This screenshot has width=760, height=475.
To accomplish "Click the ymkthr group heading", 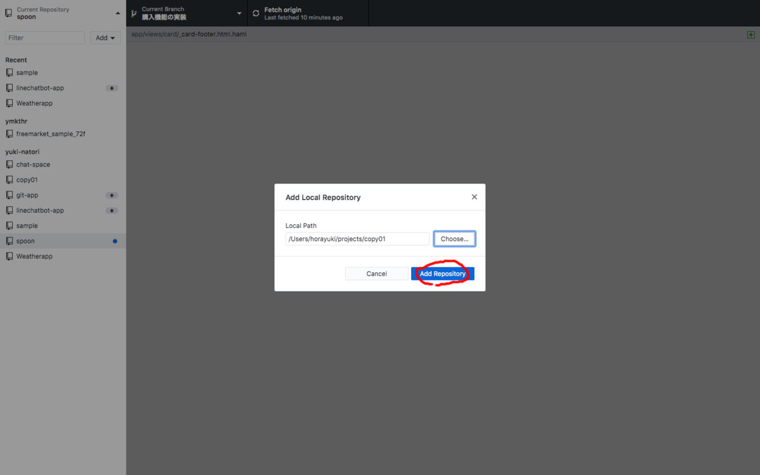I will (x=16, y=121).
